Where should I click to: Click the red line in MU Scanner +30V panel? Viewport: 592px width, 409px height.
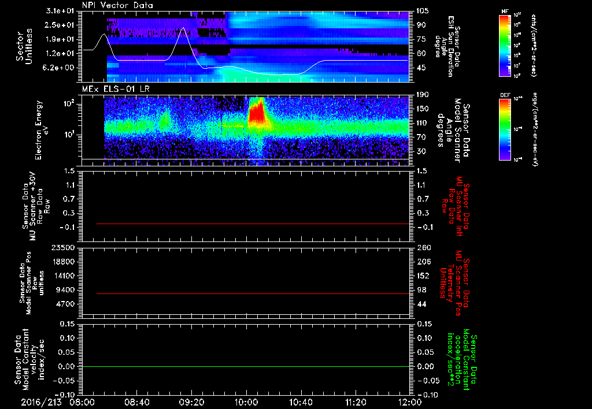pos(253,224)
